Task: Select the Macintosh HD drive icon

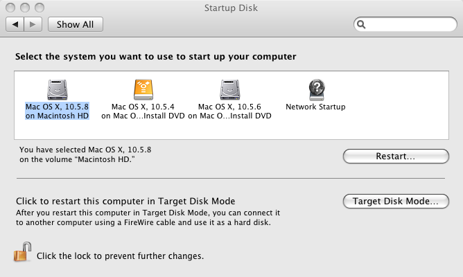Action: pos(58,89)
